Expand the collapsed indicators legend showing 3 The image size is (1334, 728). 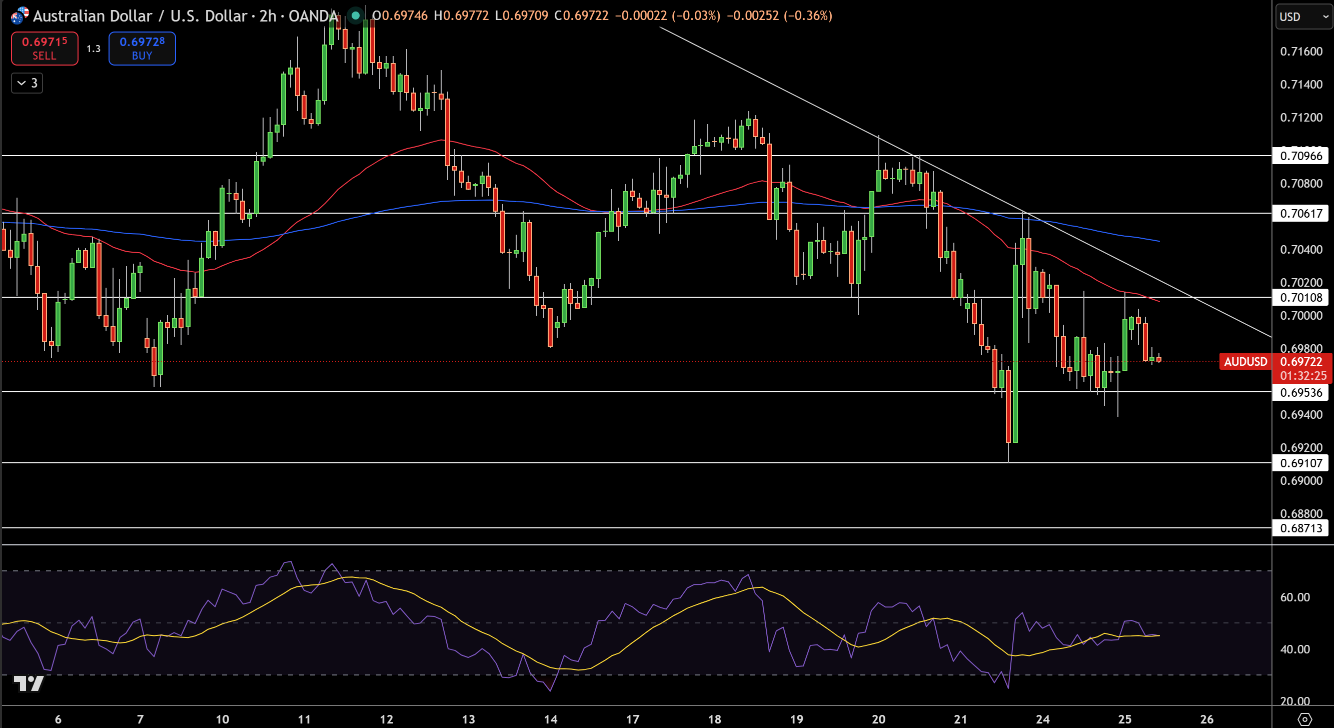click(x=27, y=83)
